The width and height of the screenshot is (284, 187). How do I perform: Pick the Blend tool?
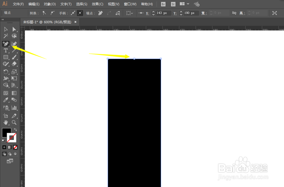[x=14, y=100]
